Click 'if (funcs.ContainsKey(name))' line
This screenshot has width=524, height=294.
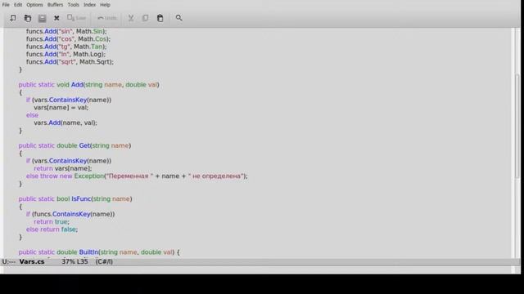click(70, 214)
